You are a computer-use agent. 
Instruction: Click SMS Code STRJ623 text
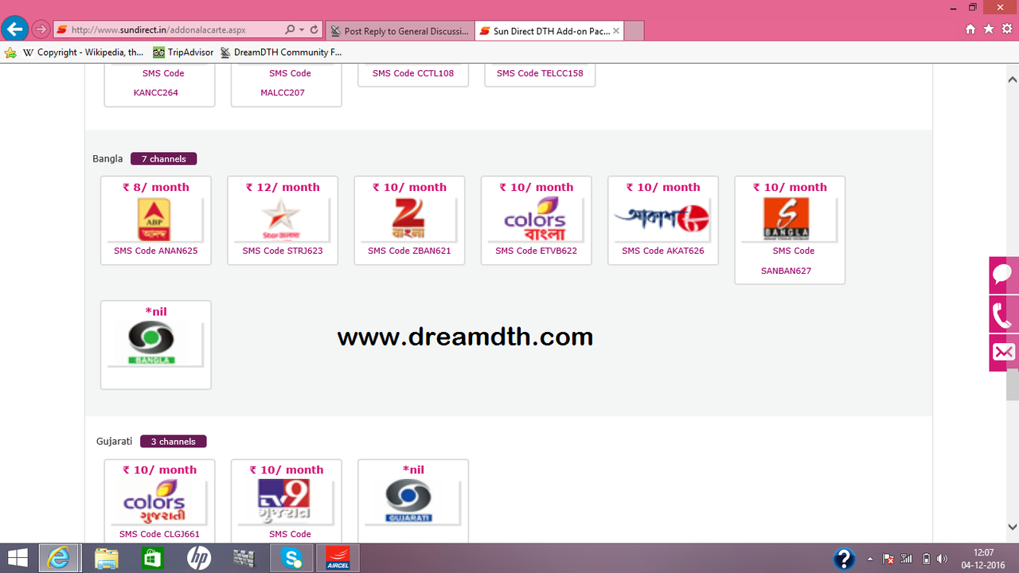click(x=283, y=251)
